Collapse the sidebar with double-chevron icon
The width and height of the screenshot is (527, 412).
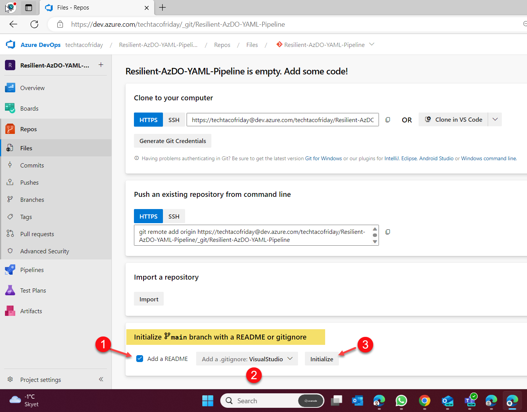pyautogui.click(x=101, y=379)
